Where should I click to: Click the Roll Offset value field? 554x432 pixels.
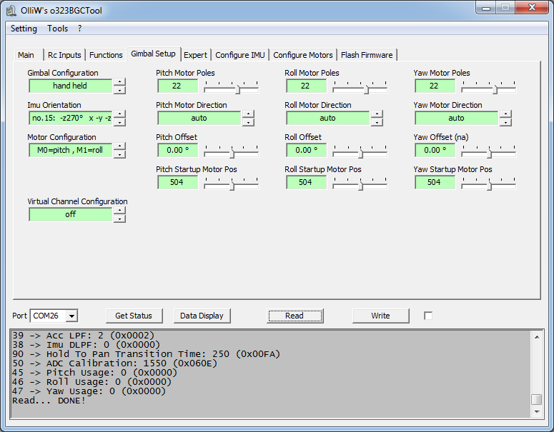pyautogui.click(x=306, y=151)
